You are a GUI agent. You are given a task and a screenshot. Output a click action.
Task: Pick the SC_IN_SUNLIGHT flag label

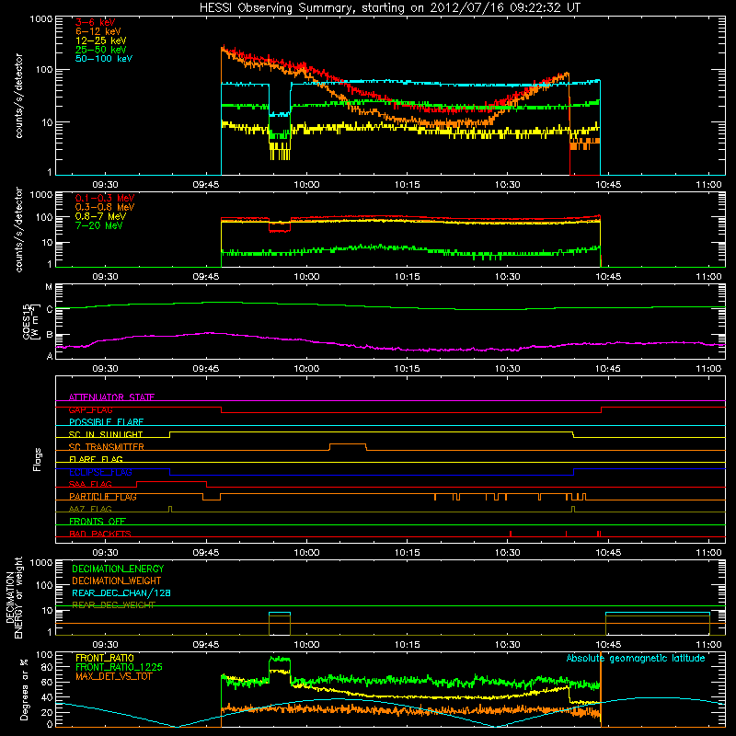[106, 434]
